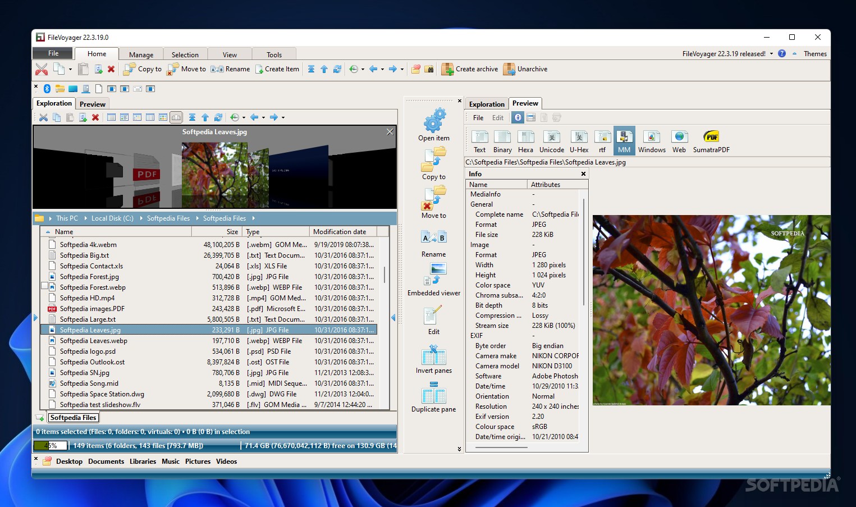Click the Bluetooth icon in quick bar

(47, 89)
